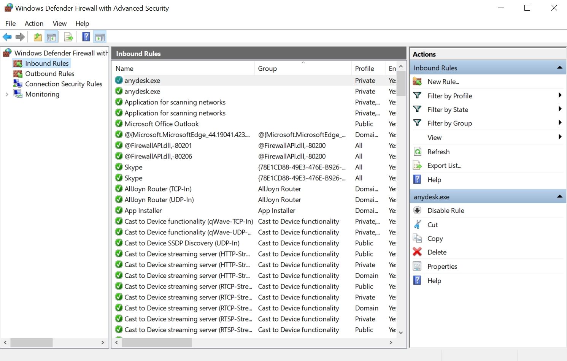Click the red Delete X icon
The height and width of the screenshot is (361, 567).
(x=417, y=252)
